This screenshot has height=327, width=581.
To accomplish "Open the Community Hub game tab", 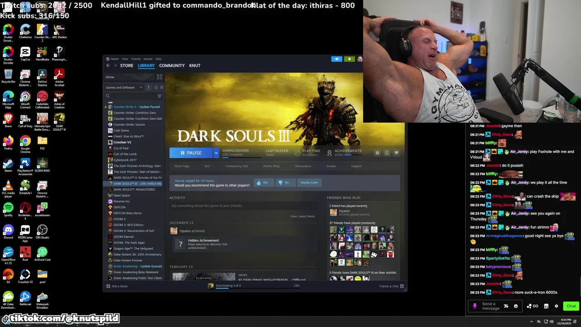I will click(236, 166).
